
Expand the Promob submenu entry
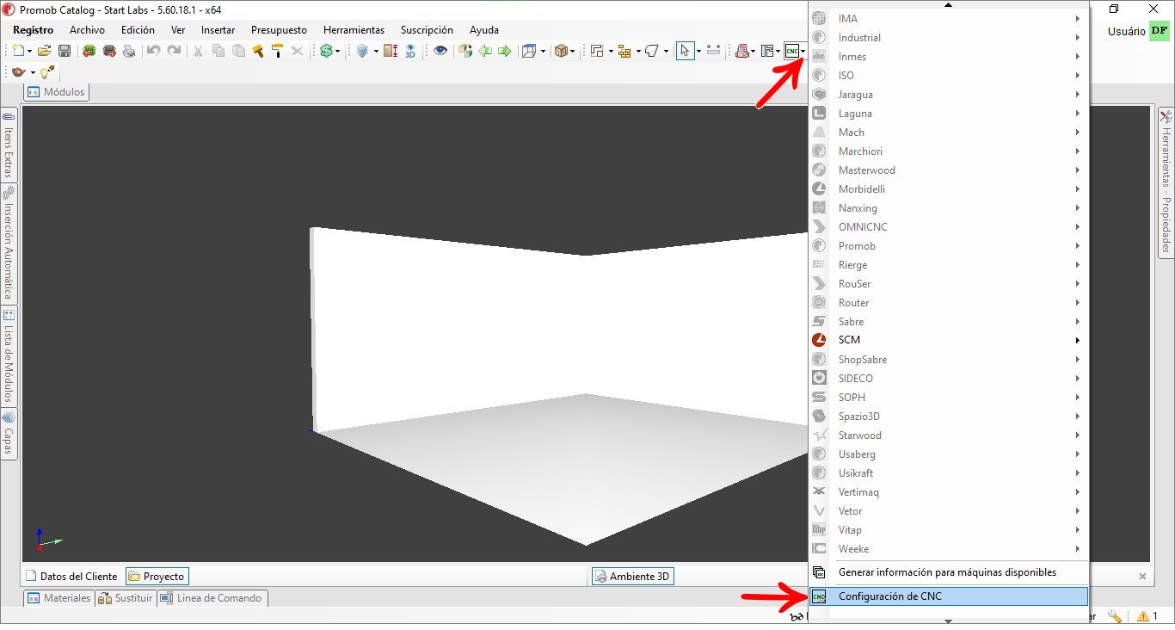(x=949, y=245)
